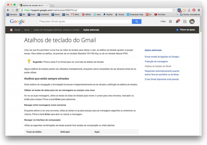Open Chrome's hamburger menu
The height and width of the screenshot is (145, 207).
pyautogui.click(x=199, y=10)
